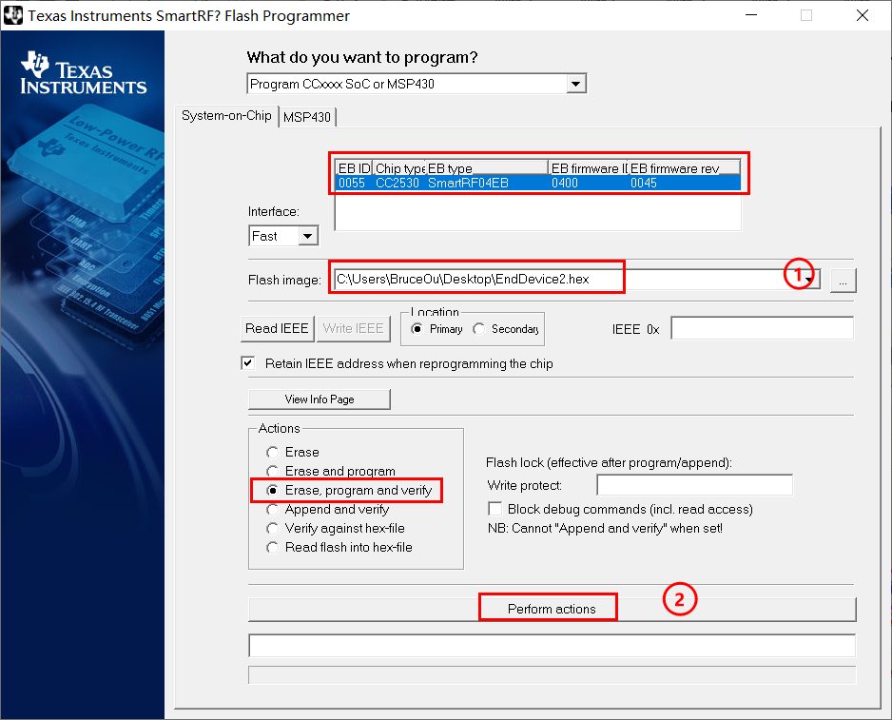The height and width of the screenshot is (720, 892).
Task: Select the Erase radio button
Action: (x=273, y=453)
